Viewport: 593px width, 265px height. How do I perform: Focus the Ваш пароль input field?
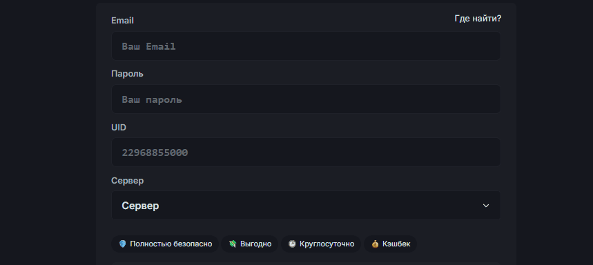pos(306,99)
